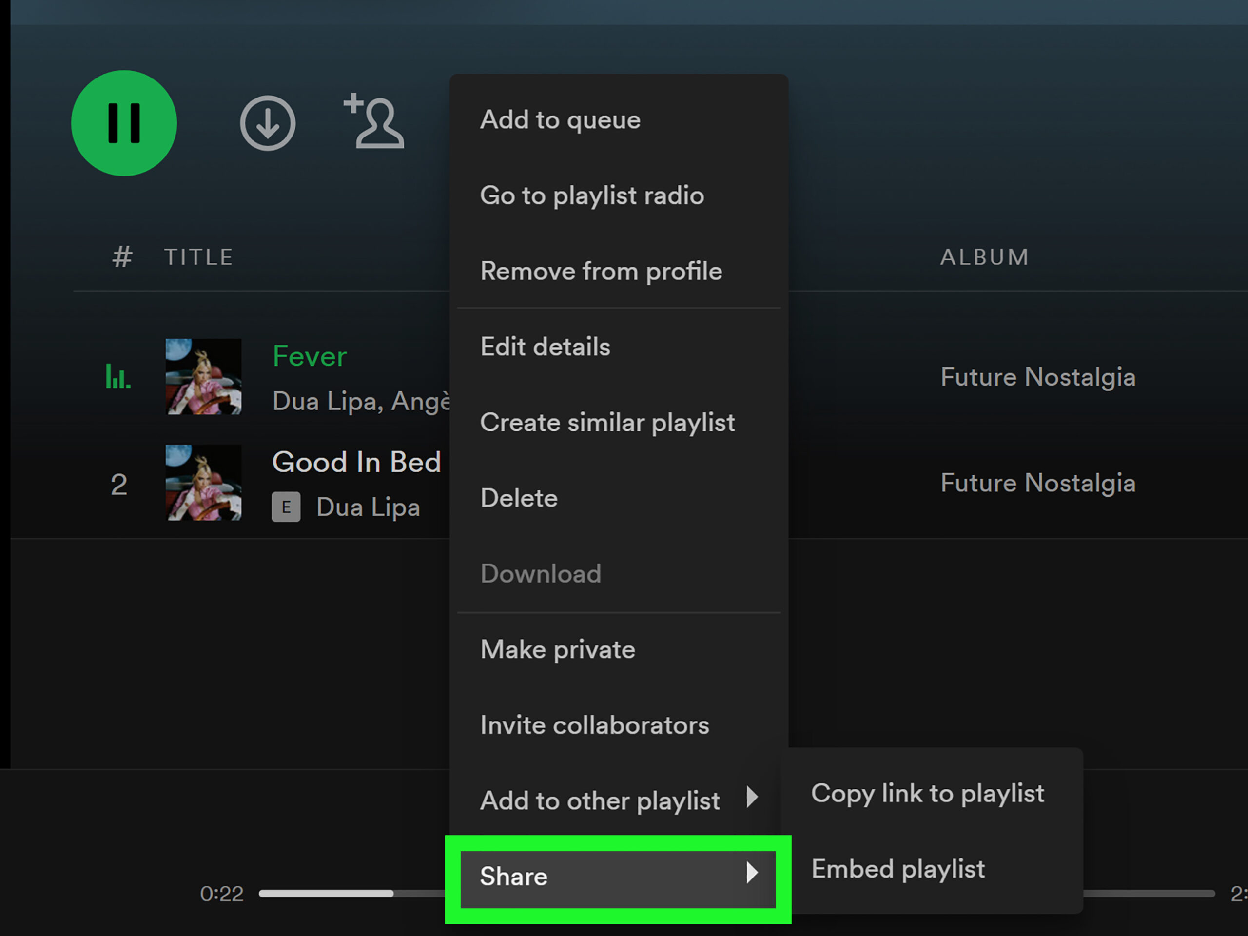Screen dimensions: 1248x936
Task: Pause playback with the green button
Action: point(123,123)
